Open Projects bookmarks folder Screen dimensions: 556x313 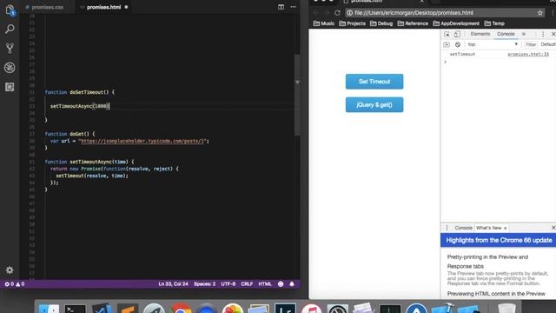tap(352, 23)
